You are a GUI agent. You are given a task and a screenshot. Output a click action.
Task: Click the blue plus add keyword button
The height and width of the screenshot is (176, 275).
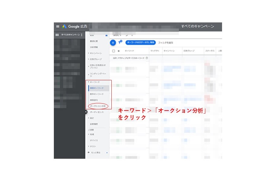[113, 43]
